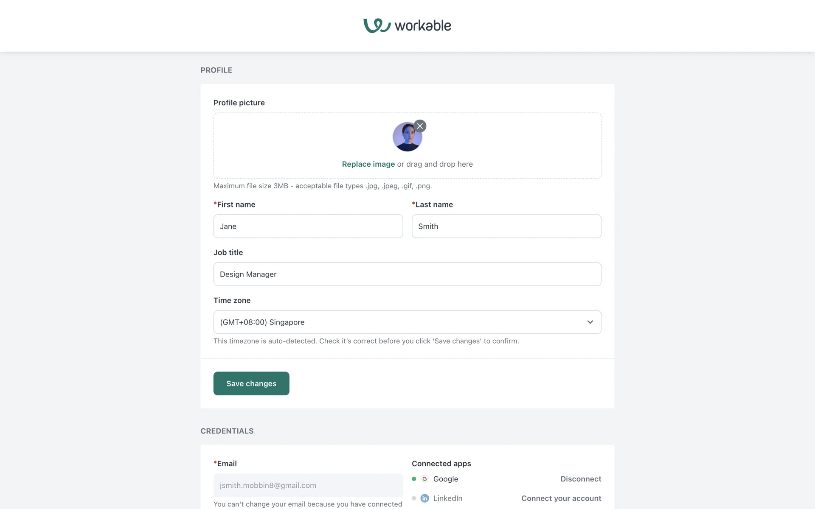Click the LinkedIn label in Connected apps
Image resolution: width=815 pixels, height=509 pixels.
tap(447, 498)
